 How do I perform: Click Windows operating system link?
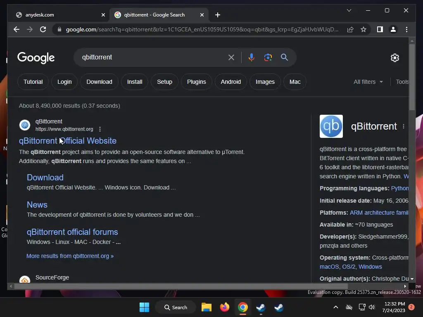pos(370,267)
